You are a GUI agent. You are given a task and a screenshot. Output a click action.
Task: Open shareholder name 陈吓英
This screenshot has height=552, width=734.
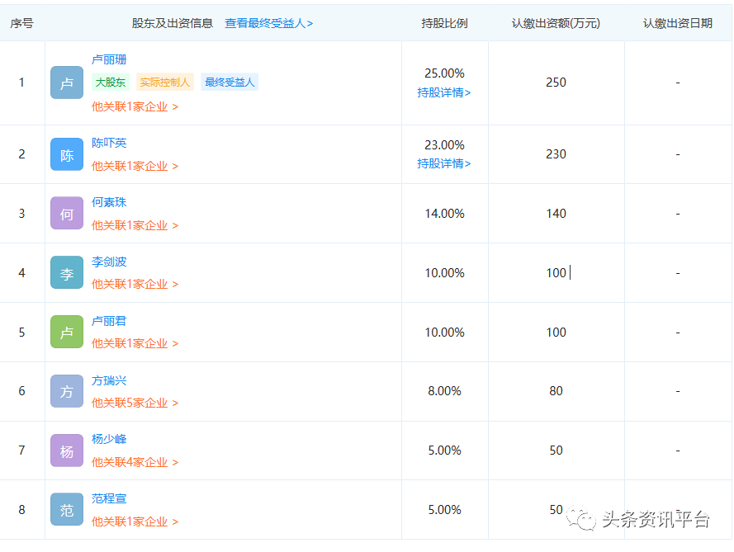(109, 143)
